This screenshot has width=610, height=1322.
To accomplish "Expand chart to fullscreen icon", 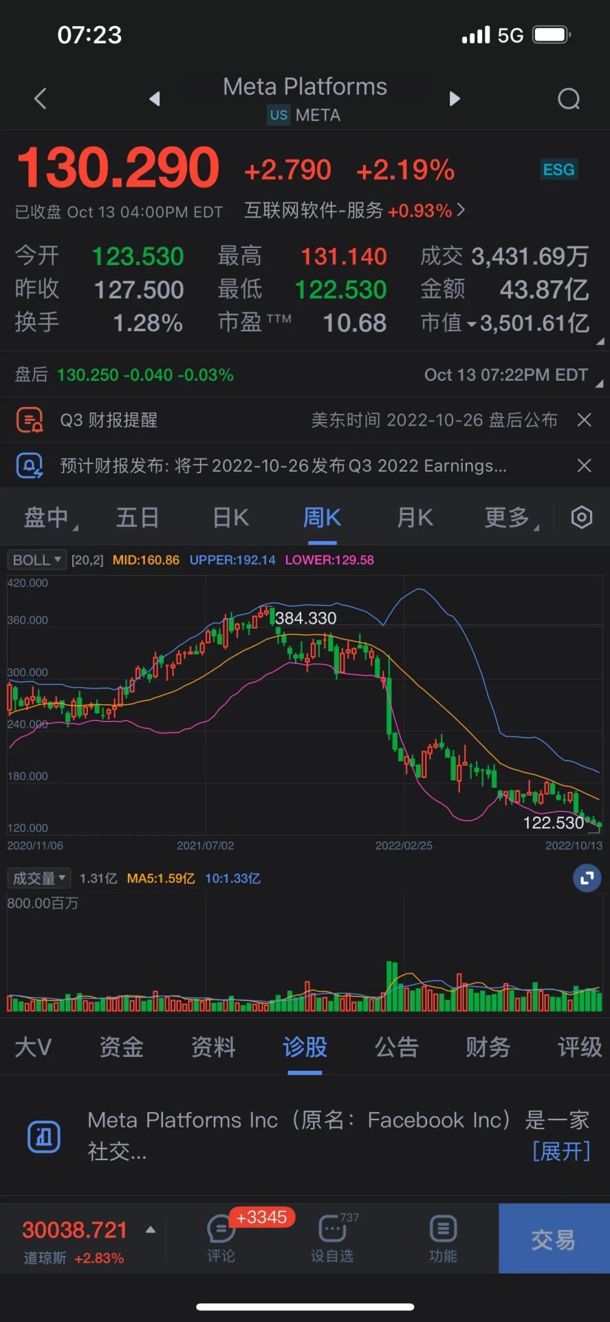I will (587, 878).
